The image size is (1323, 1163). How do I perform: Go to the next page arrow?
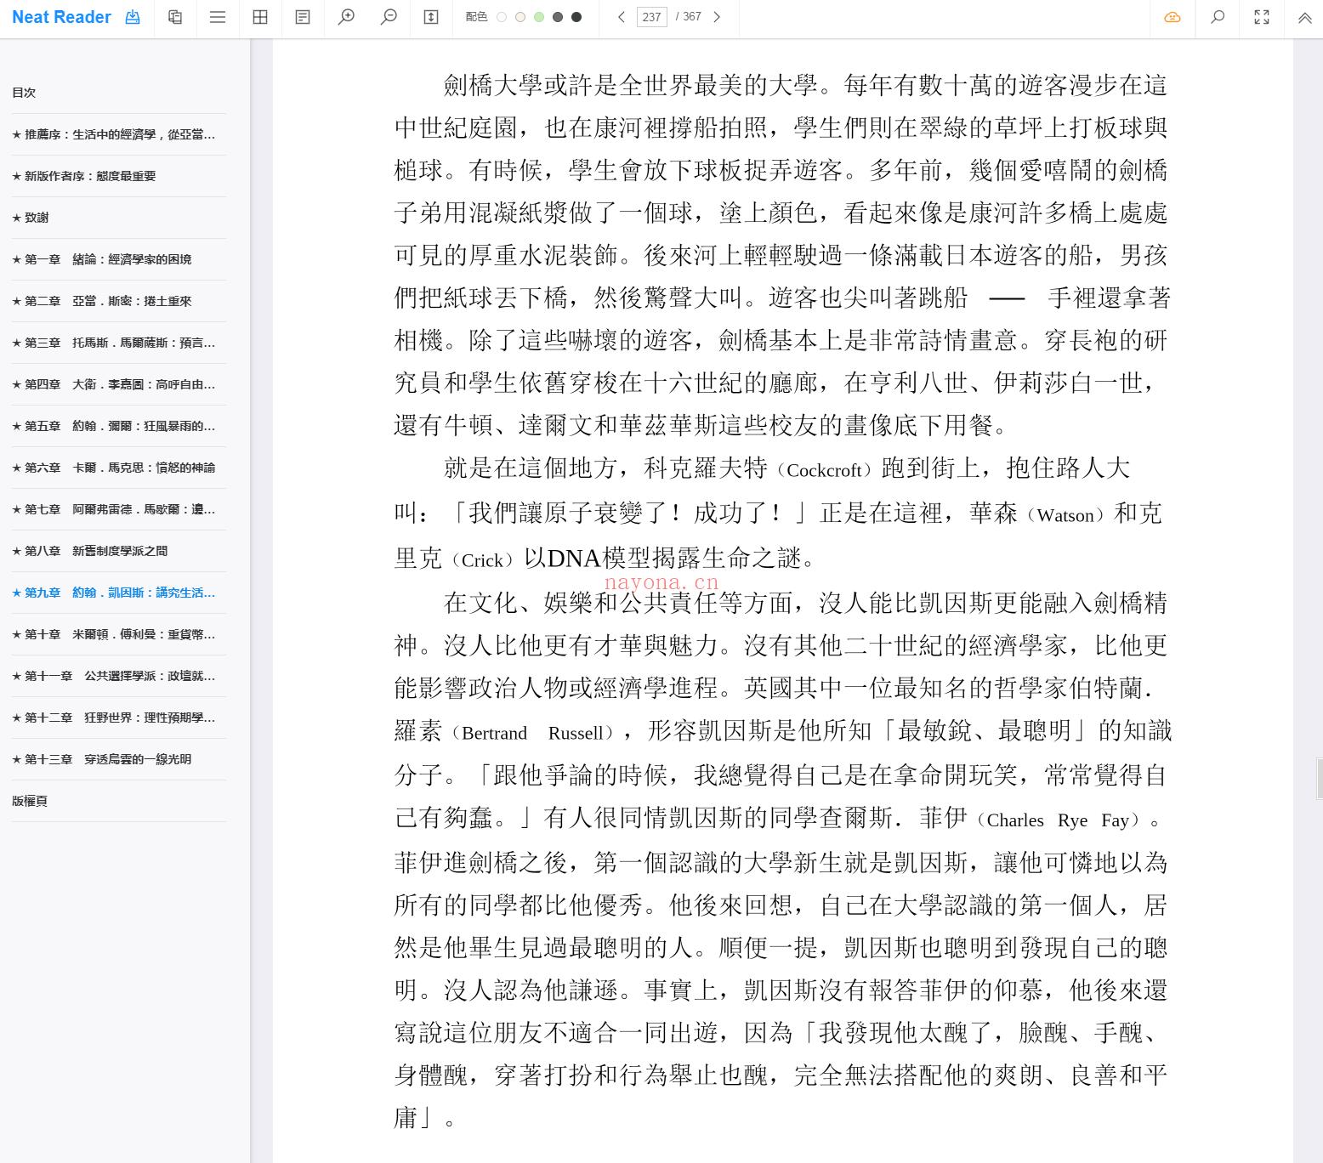point(717,17)
